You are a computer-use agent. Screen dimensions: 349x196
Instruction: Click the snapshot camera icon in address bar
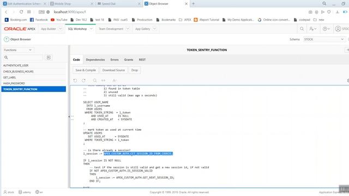[x=310, y=12]
